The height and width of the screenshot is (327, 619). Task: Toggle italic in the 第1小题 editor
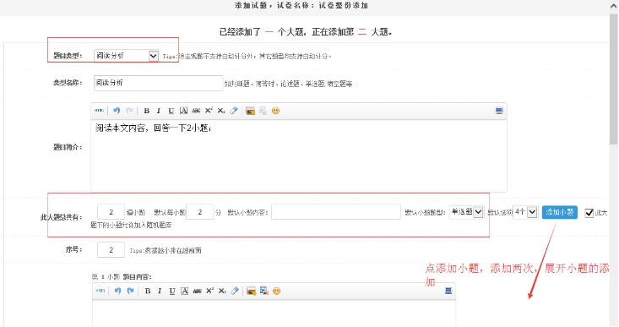160,291
